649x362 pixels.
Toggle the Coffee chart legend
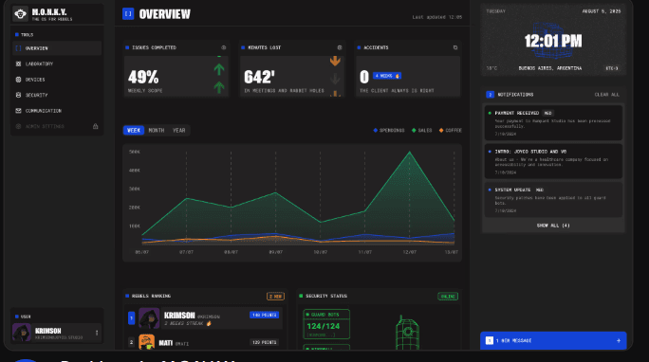pos(451,130)
